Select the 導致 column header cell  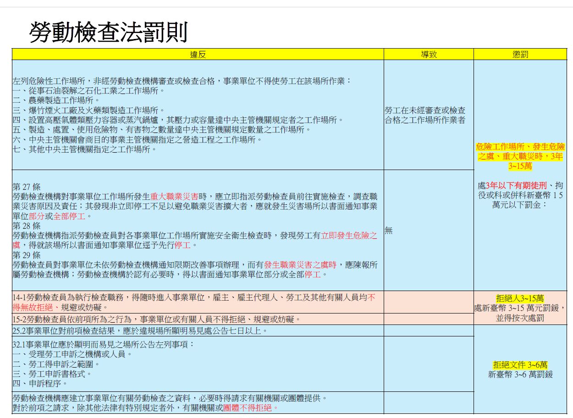[x=428, y=55]
